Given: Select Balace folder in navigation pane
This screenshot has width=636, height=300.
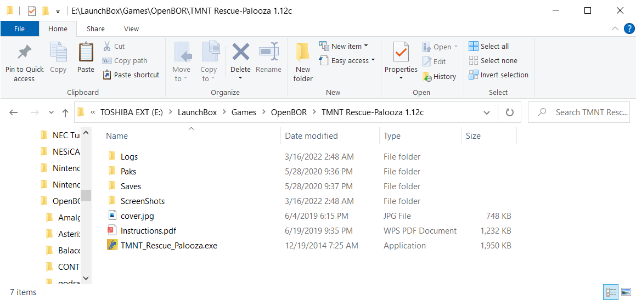Looking at the screenshot, I should point(63,250).
